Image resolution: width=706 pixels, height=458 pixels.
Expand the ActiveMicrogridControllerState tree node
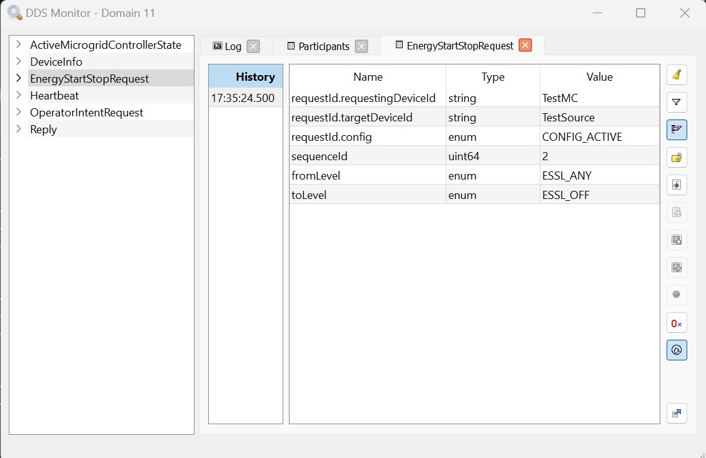[19, 45]
